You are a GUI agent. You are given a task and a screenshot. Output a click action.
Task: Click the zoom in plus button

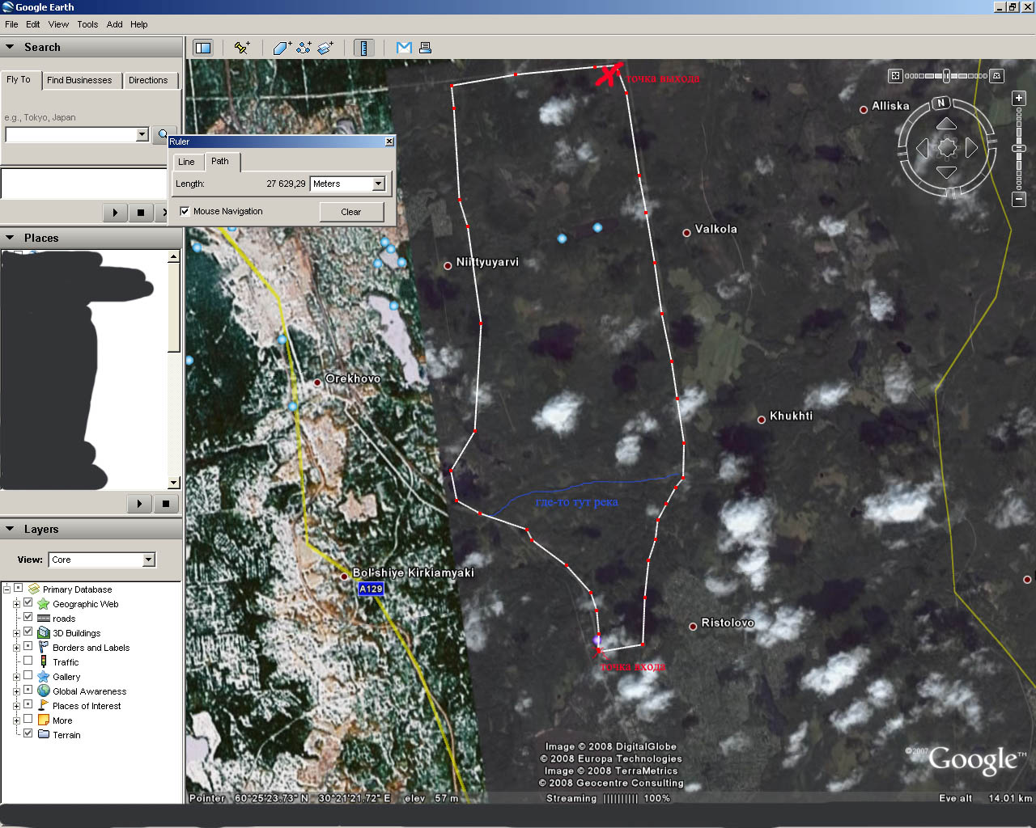pyautogui.click(x=1019, y=98)
